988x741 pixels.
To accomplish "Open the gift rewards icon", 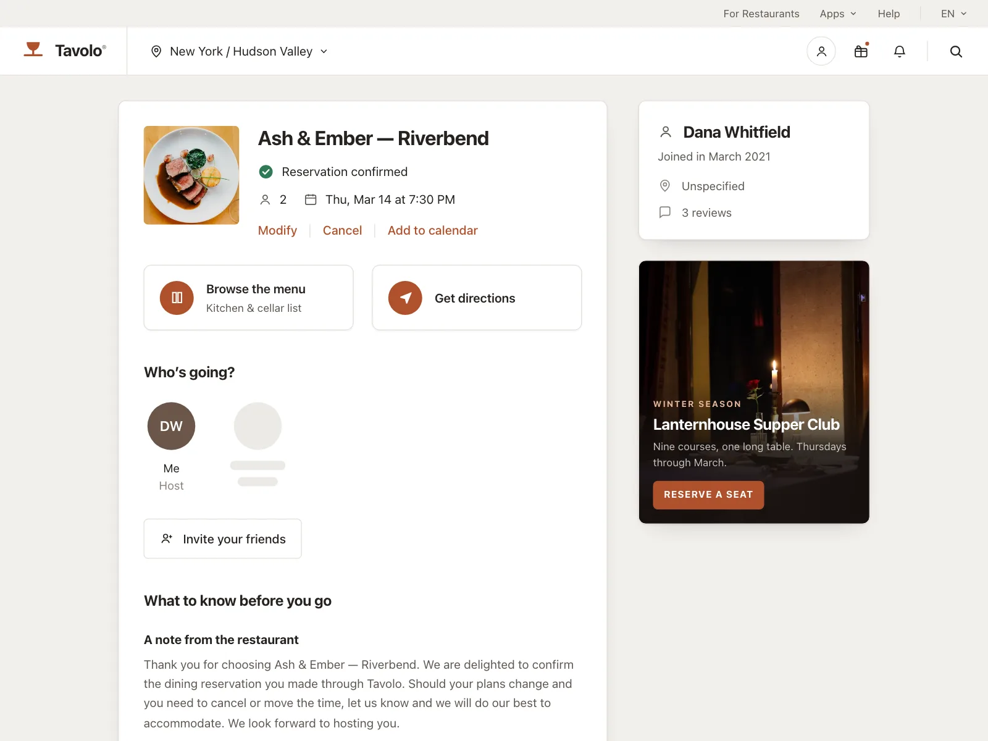I will (861, 51).
